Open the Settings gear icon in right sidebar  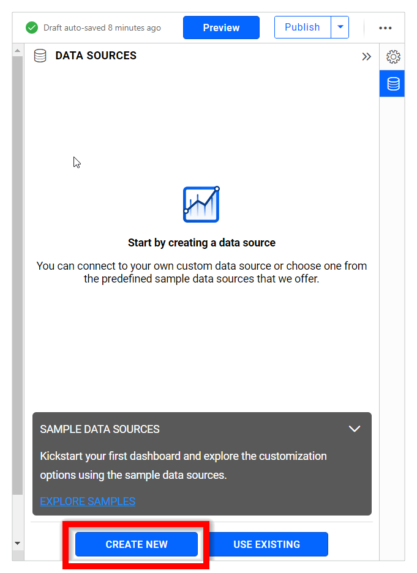click(x=393, y=56)
